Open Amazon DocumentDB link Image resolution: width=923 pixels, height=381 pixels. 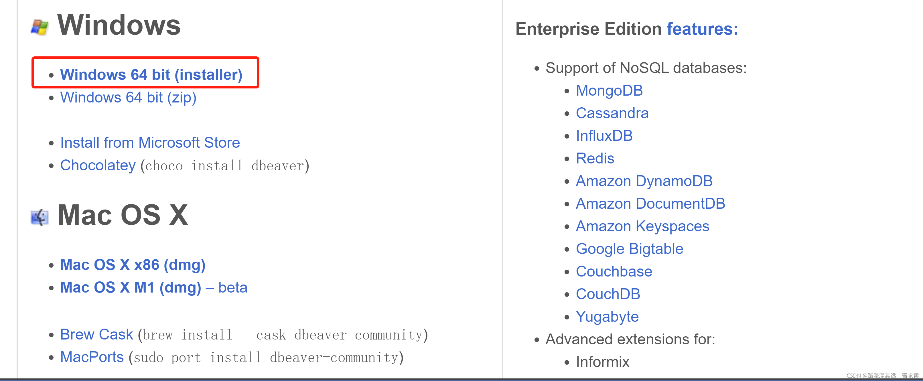coord(650,203)
